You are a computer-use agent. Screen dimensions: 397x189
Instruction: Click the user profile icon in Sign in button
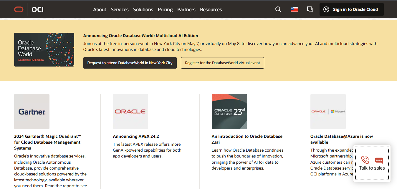(326, 9)
